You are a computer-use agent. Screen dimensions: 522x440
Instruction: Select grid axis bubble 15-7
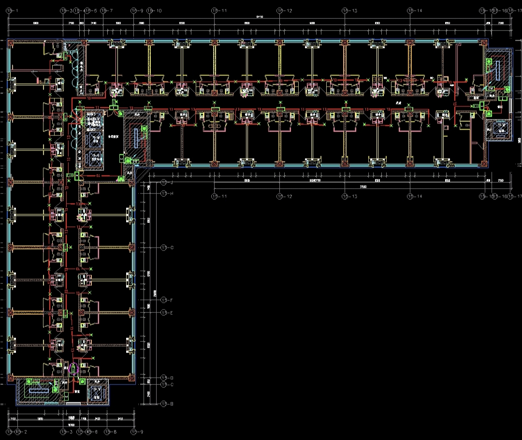click(x=104, y=11)
